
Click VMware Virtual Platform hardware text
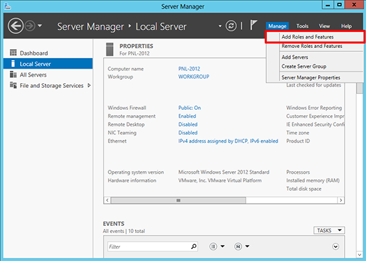[220, 180]
